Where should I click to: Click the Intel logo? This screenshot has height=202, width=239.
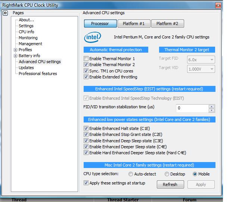[x=93, y=37]
